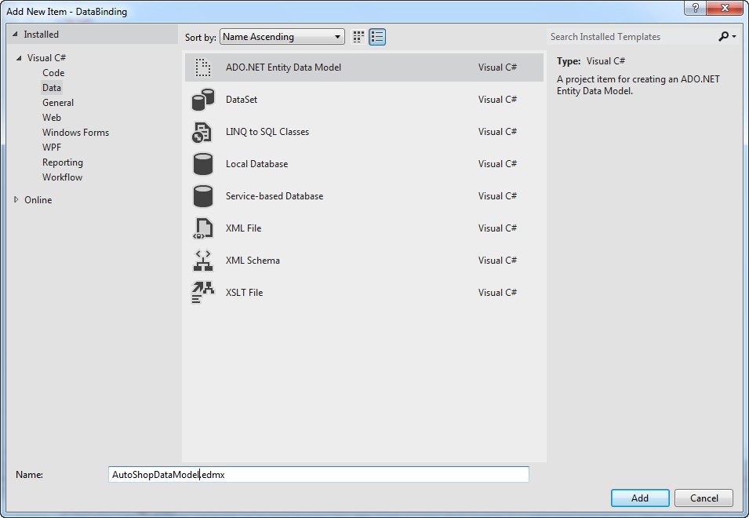This screenshot has height=518, width=749.
Task: Expand the Online section arrow
Action: pos(16,200)
